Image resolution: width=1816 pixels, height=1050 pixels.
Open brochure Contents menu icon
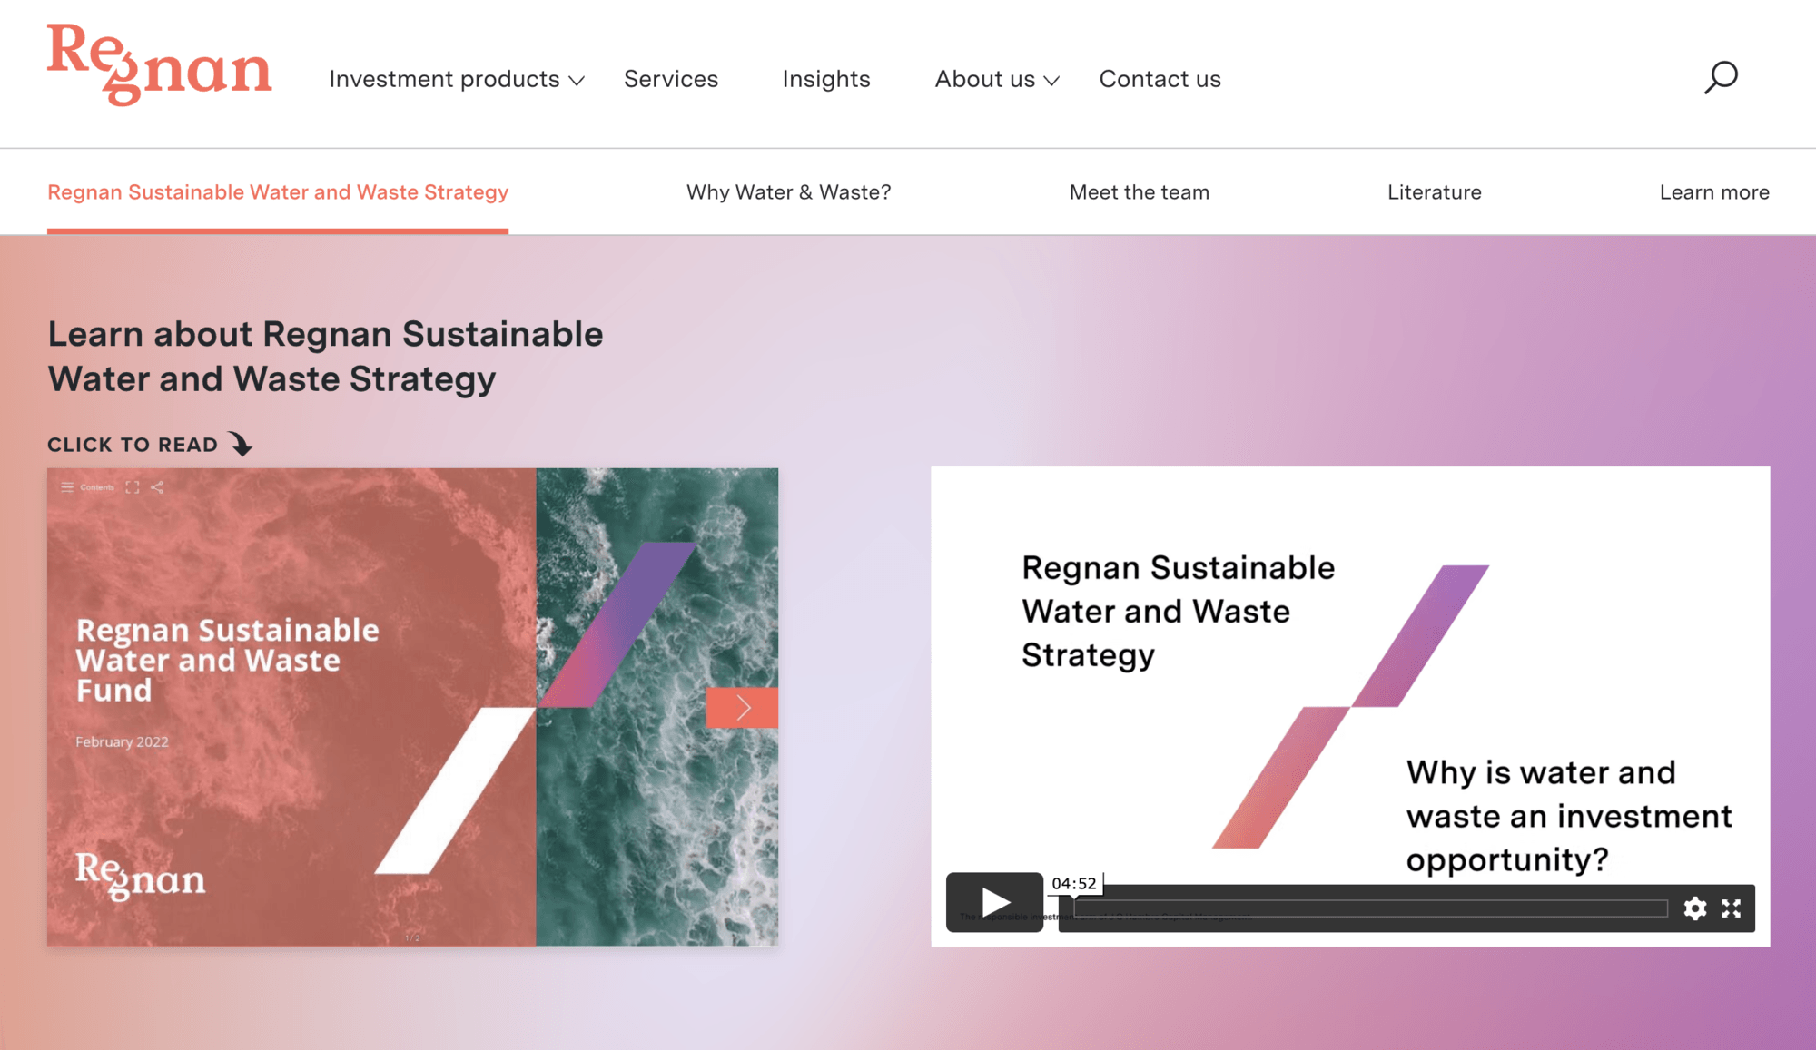click(x=68, y=487)
